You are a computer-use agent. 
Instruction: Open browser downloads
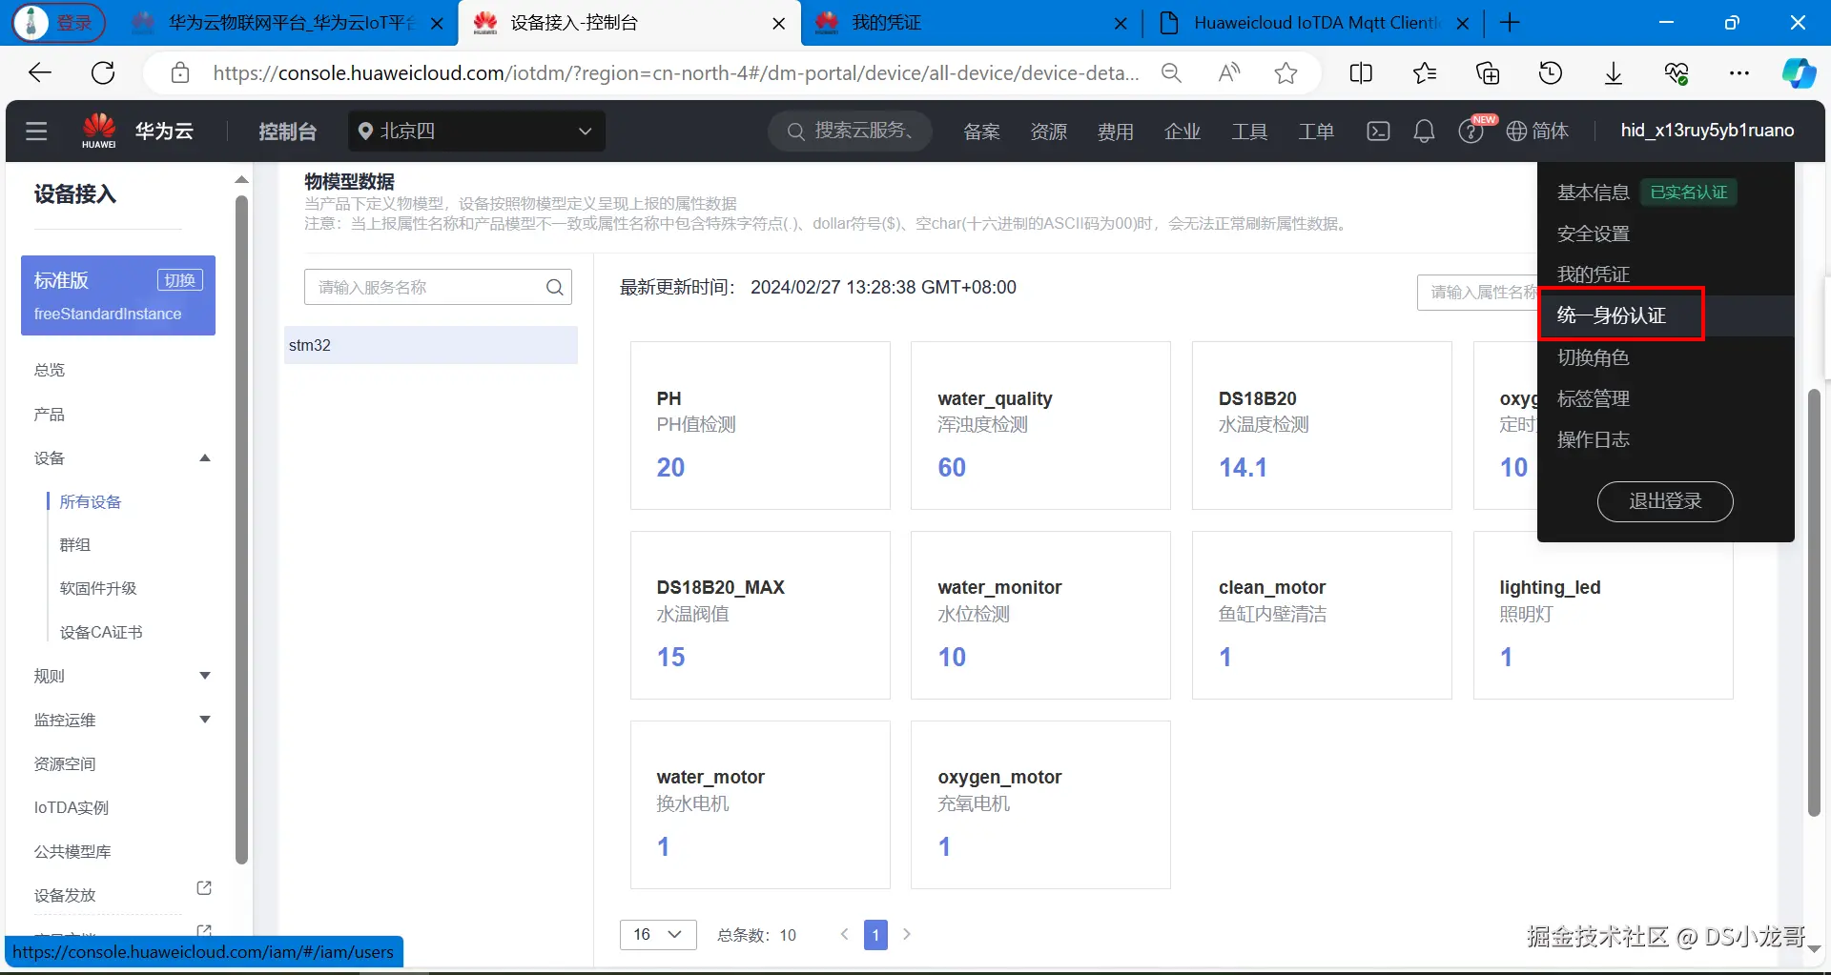tap(1614, 72)
